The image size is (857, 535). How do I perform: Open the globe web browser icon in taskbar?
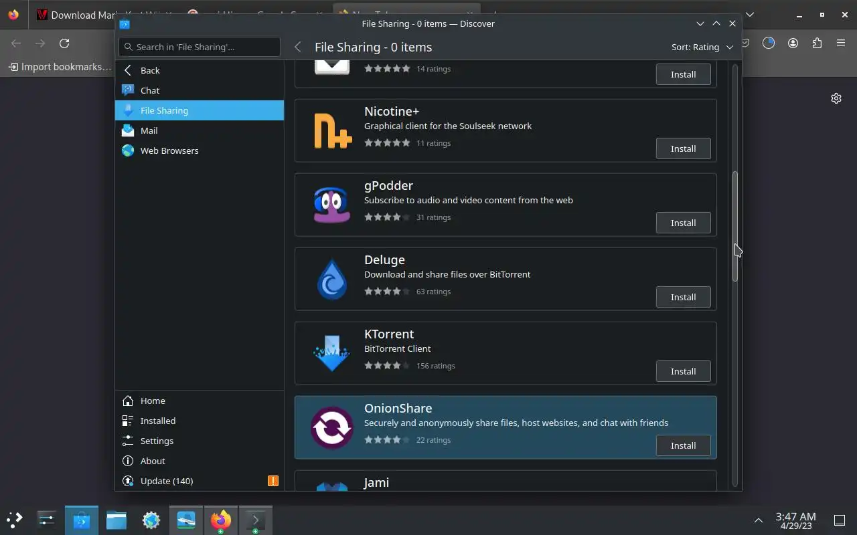(151, 520)
